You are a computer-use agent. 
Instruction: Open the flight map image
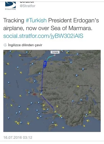point(52,91)
